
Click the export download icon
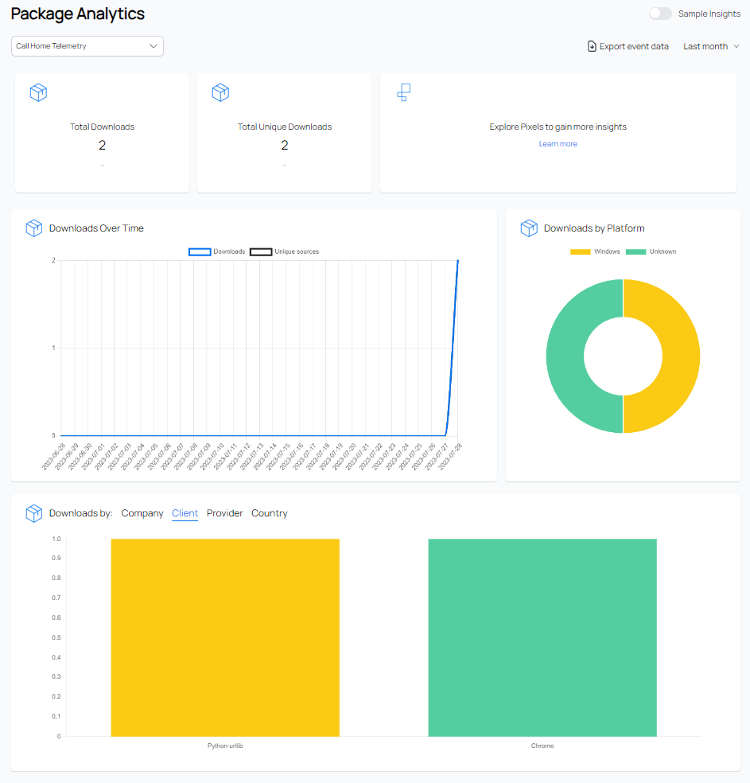(592, 46)
